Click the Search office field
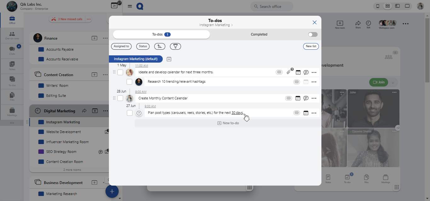Screen dimensions: 430x201 pyautogui.click(x=272, y=7)
